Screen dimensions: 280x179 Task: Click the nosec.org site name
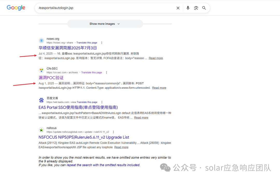[53, 39]
